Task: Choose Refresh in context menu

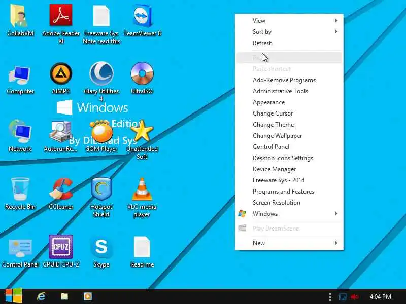Action: tap(289, 43)
